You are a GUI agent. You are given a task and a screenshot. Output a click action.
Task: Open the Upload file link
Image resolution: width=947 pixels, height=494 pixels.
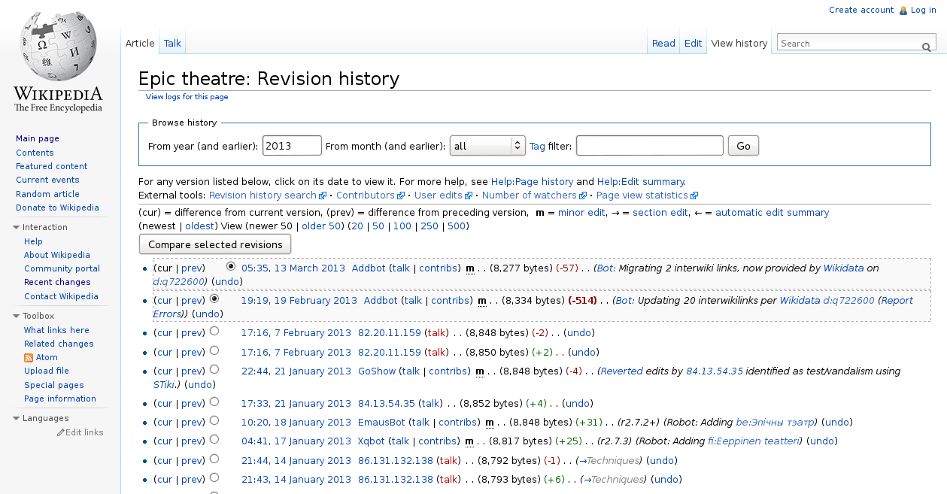pos(47,371)
